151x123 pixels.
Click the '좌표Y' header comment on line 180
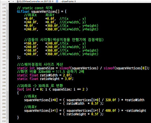[x=50, y=15]
